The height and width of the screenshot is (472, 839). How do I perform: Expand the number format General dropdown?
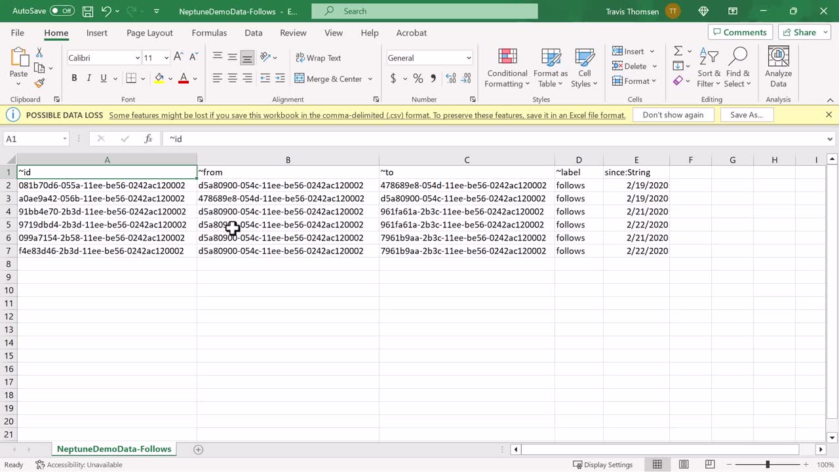tap(468, 58)
